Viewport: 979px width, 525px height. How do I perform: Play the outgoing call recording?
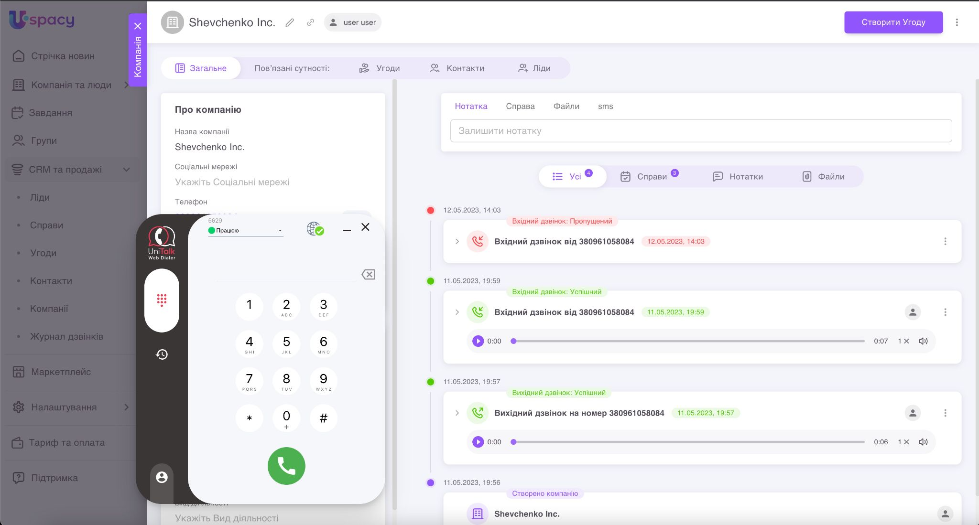[x=478, y=442]
